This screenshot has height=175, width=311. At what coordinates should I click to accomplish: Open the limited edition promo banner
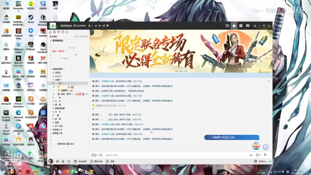(181, 51)
